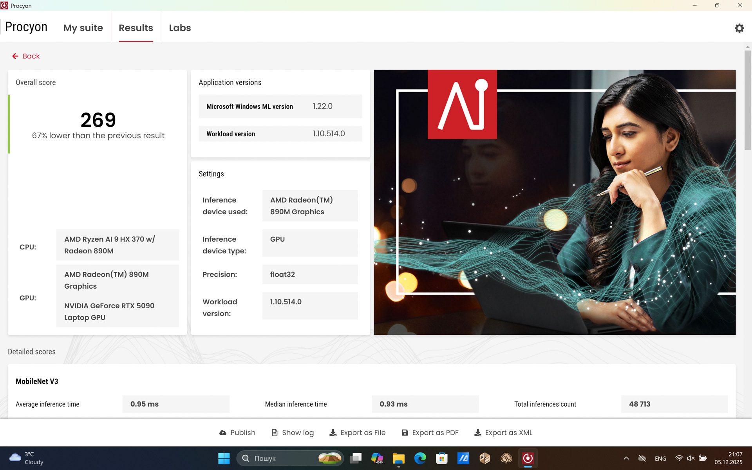
Task: Click the battery status tray icon
Action: tap(703, 458)
